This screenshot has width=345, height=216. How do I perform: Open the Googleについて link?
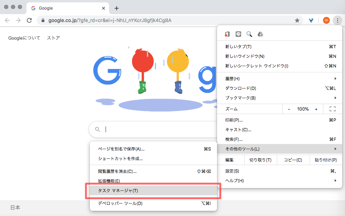tap(24, 38)
